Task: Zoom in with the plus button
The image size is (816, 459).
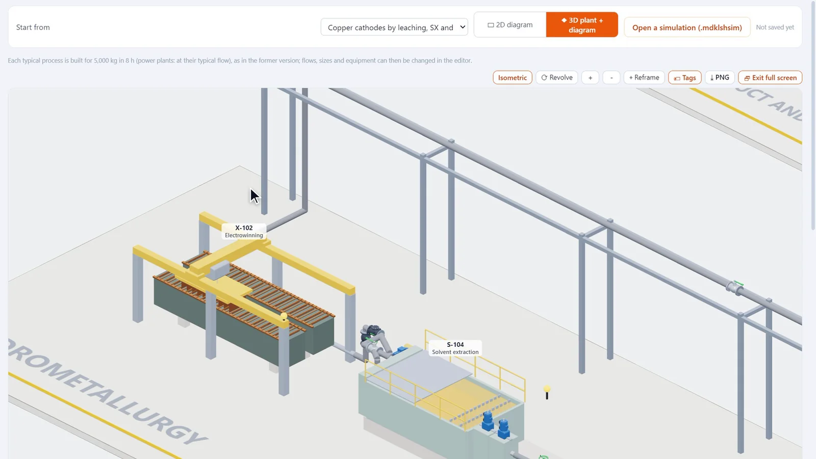Action: [590, 78]
